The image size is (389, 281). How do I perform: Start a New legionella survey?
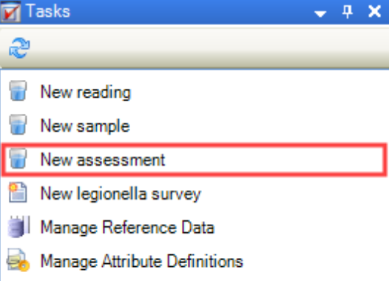pos(121,194)
